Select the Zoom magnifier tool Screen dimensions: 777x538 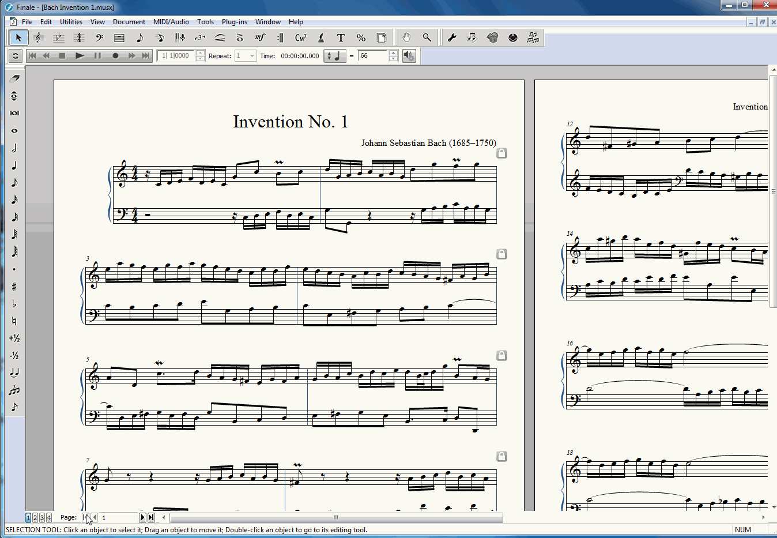[427, 38]
